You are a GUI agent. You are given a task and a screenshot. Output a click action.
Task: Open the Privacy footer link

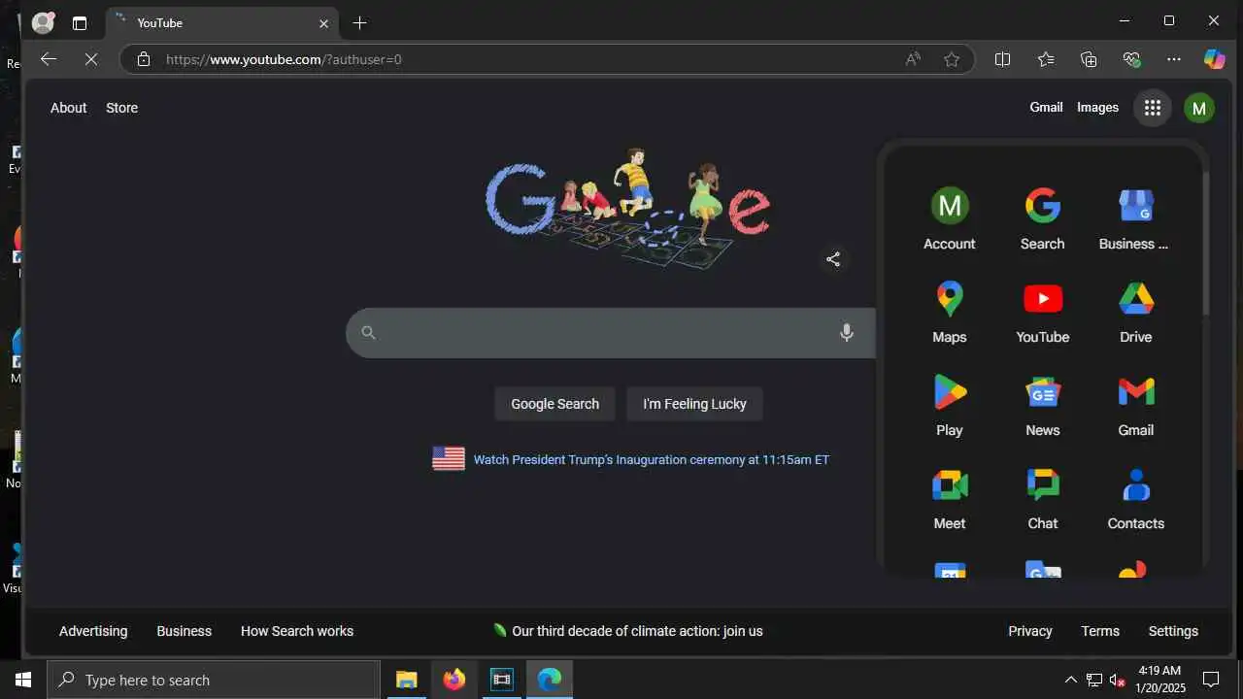tap(1029, 631)
